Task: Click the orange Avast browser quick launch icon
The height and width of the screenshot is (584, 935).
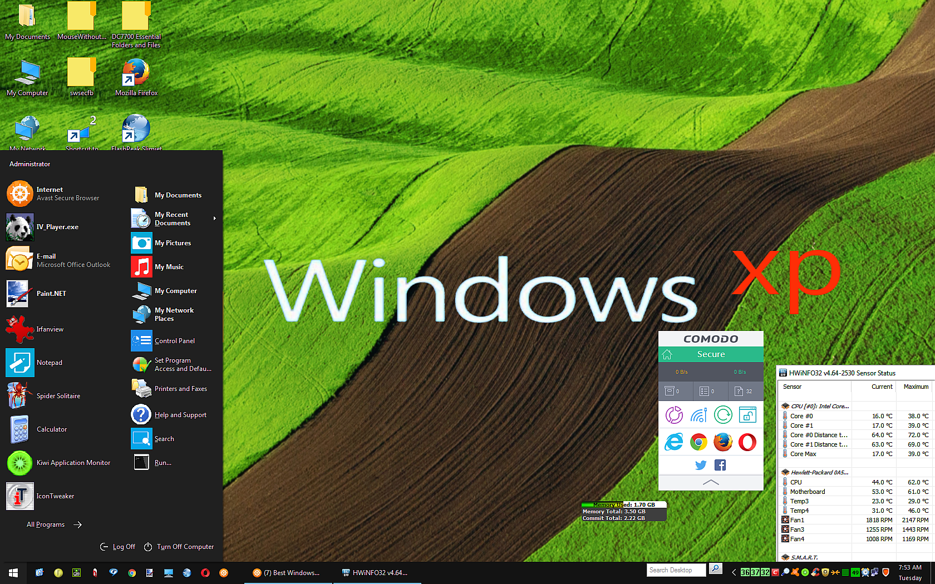Action: [224, 573]
